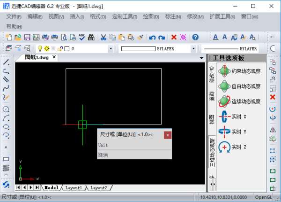Viewport: 281px width, 202px height.
Task: Expand the layer 0 dropdown
Action: pyautogui.click(x=111, y=48)
